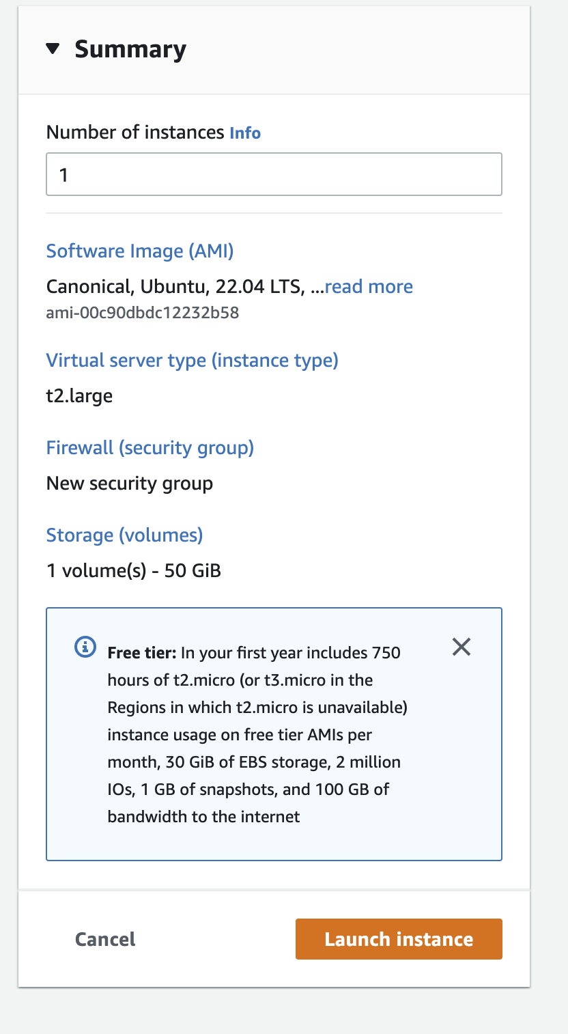The width and height of the screenshot is (568, 1034).
Task: Open the Software Image (AMI) link
Action: pos(140,251)
